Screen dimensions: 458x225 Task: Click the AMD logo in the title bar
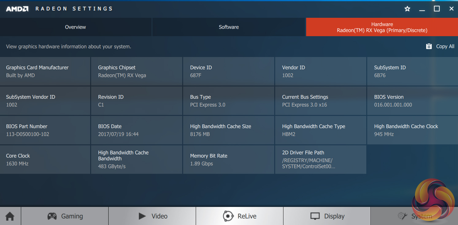[x=17, y=9]
